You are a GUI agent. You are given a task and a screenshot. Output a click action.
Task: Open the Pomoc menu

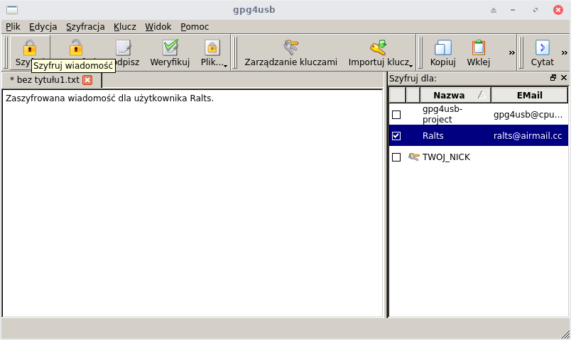pyautogui.click(x=195, y=26)
